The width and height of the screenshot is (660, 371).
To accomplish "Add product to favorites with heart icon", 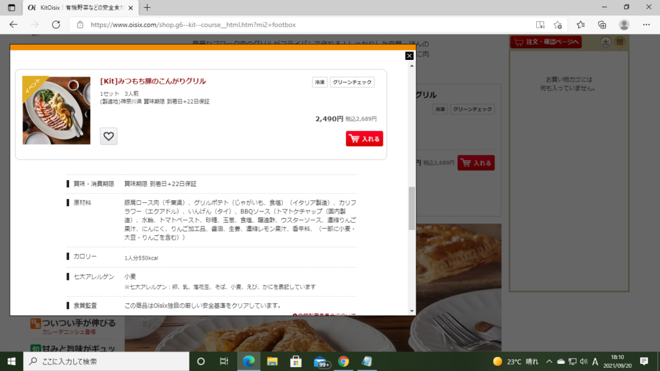I will 108,137.
